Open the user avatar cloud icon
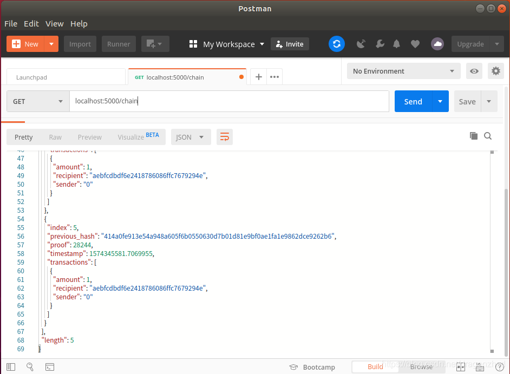Screen dimensions: 510x374 point(437,44)
